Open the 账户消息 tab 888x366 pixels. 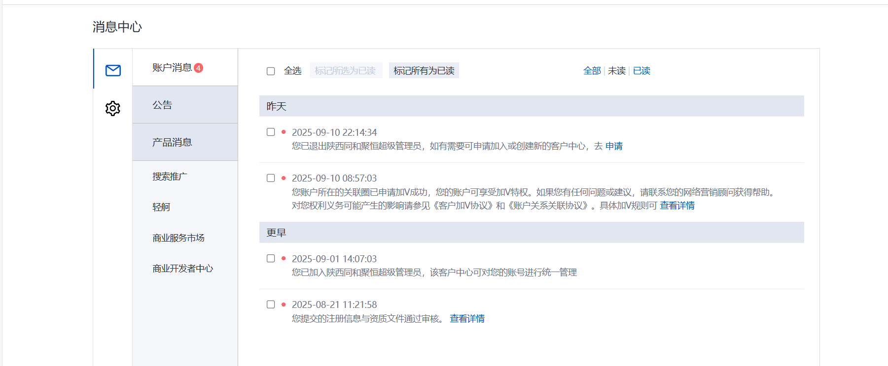pos(172,67)
